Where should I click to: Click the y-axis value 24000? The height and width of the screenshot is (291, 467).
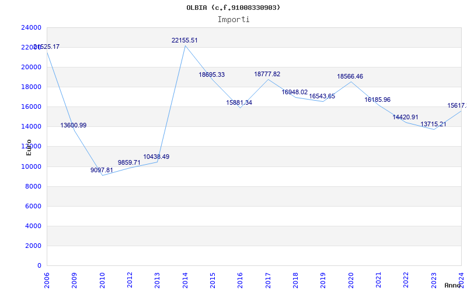31,27
